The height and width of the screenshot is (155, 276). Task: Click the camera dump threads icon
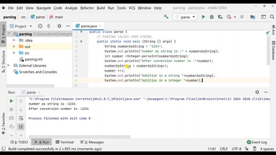(x=12, y=118)
